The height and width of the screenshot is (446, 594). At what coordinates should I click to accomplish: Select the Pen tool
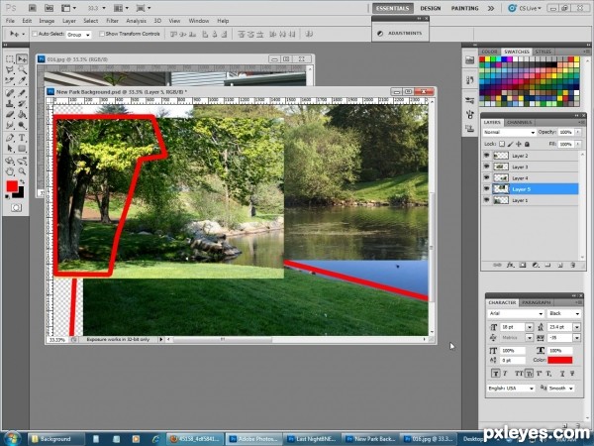[x=10, y=138]
